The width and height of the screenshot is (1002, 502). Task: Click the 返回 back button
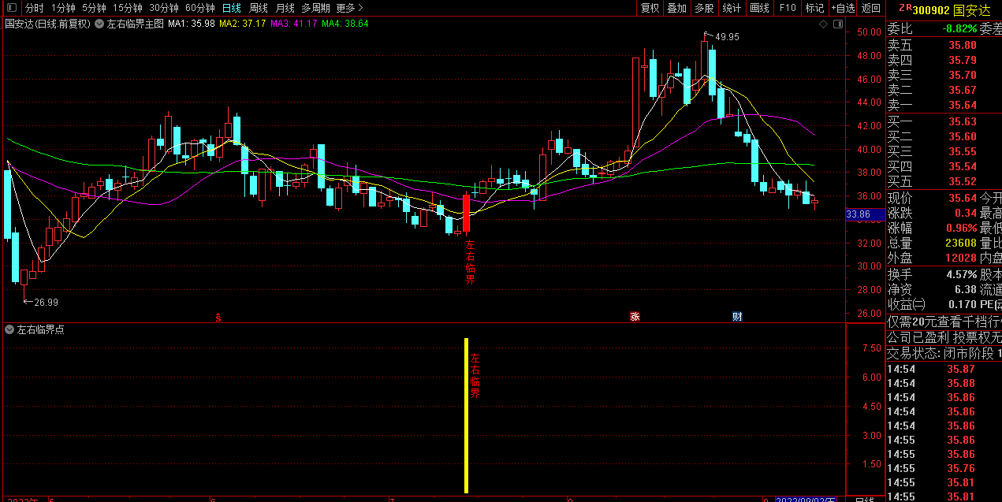870,8
